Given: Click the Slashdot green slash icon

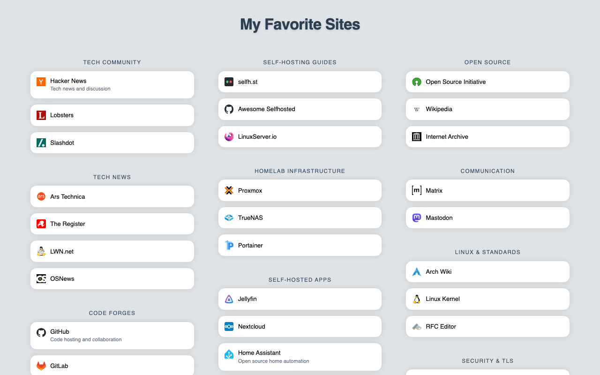Looking at the screenshot, I should (x=41, y=143).
